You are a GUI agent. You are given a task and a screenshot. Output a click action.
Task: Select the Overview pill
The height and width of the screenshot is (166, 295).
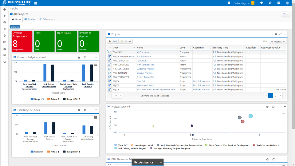[x=15, y=27]
